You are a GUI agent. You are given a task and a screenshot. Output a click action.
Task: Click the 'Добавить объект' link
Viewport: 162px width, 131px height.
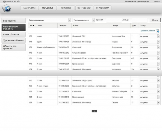pos(148,31)
